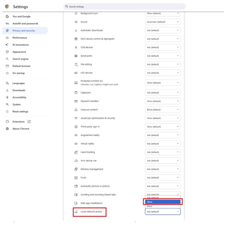Open the MIDI device control dropdown
The width and height of the screenshot is (238, 227).
[162, 39]
